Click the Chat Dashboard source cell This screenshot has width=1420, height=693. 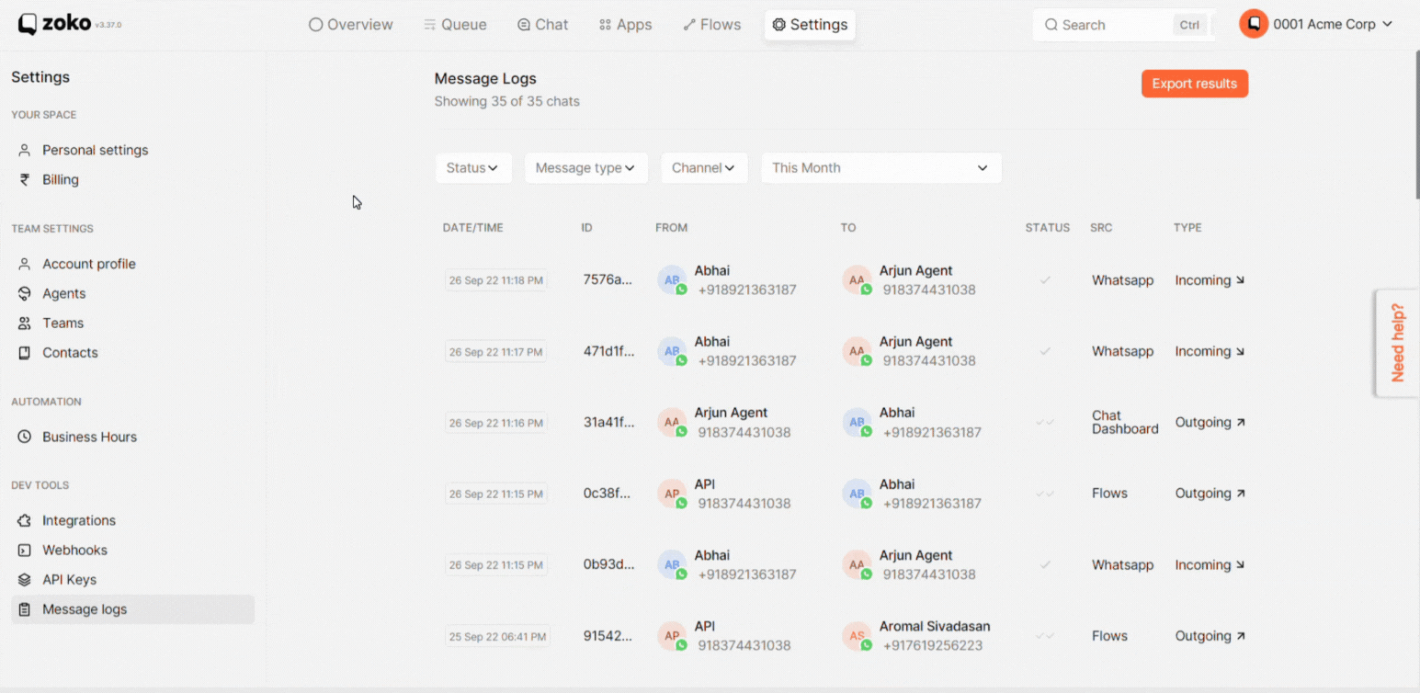[1125, 422]
